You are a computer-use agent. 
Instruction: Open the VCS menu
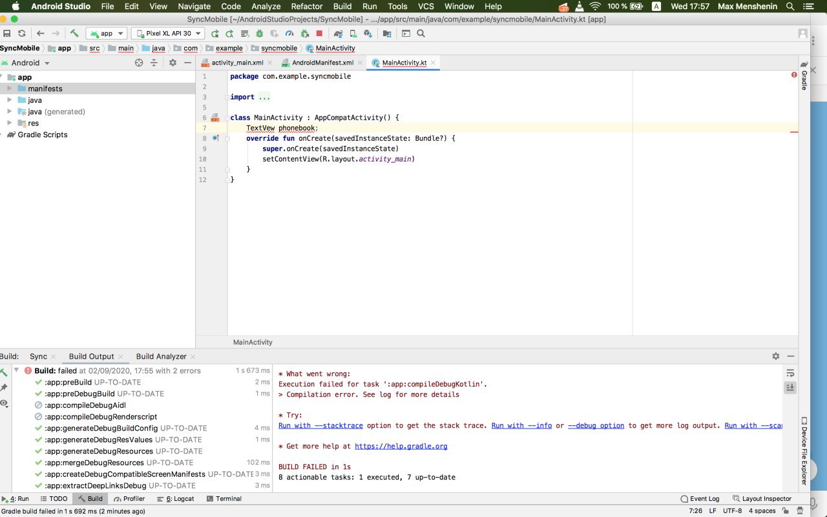coord(426,6)
